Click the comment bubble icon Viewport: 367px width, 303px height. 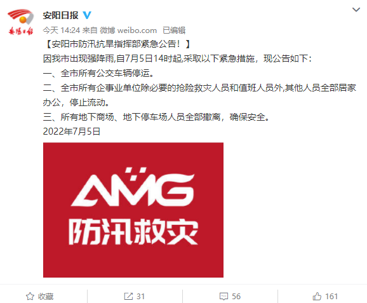tap(224, 297)
